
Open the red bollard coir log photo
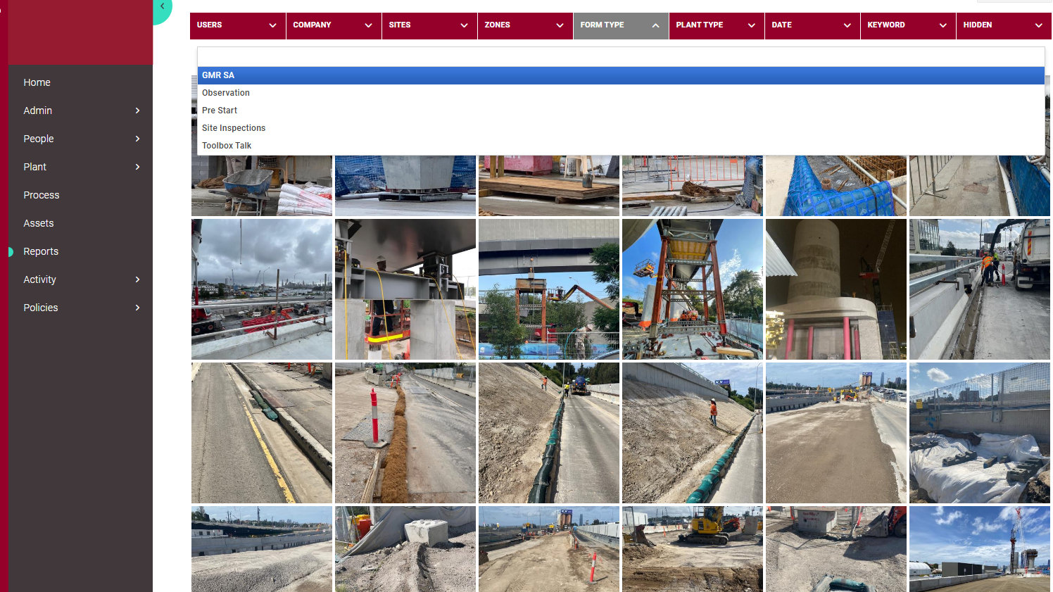[405, 433]
